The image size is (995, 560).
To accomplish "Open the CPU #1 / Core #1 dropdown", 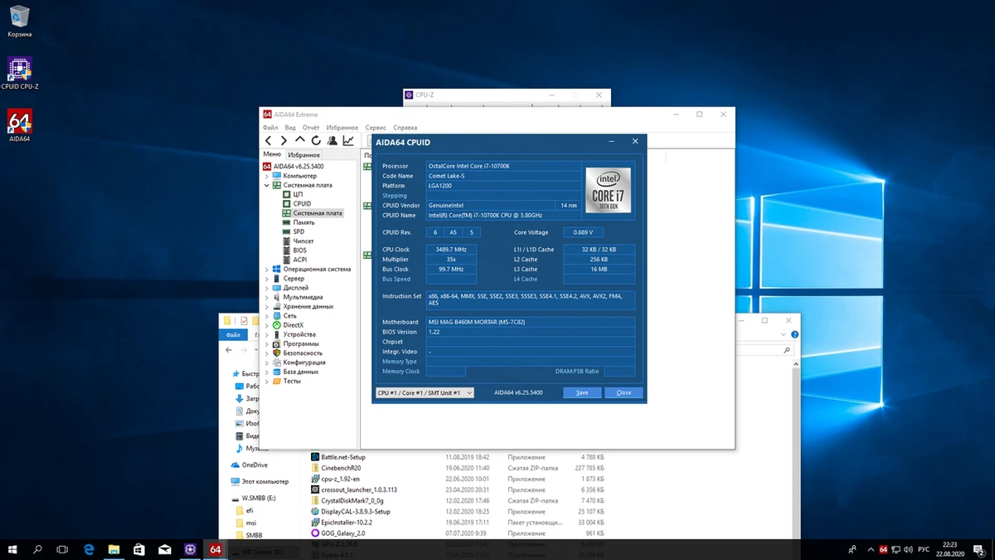I will point(425,392).
